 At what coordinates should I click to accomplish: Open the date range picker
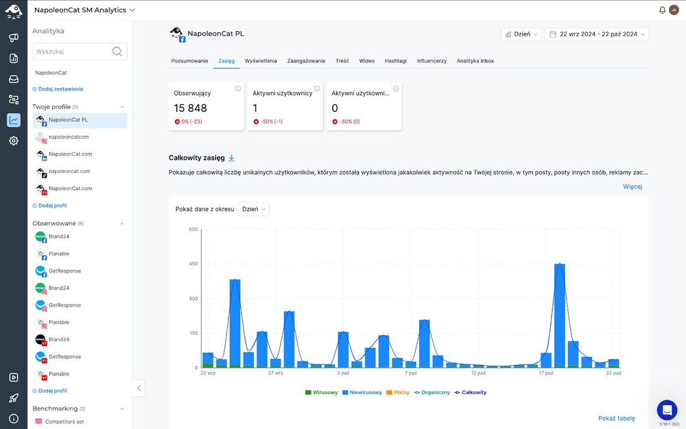tap(597, 34)
